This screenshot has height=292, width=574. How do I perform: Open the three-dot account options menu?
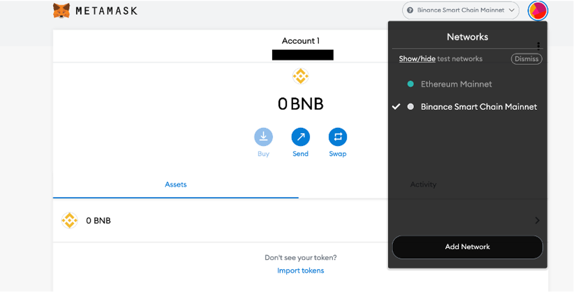[x=538, y=46]
